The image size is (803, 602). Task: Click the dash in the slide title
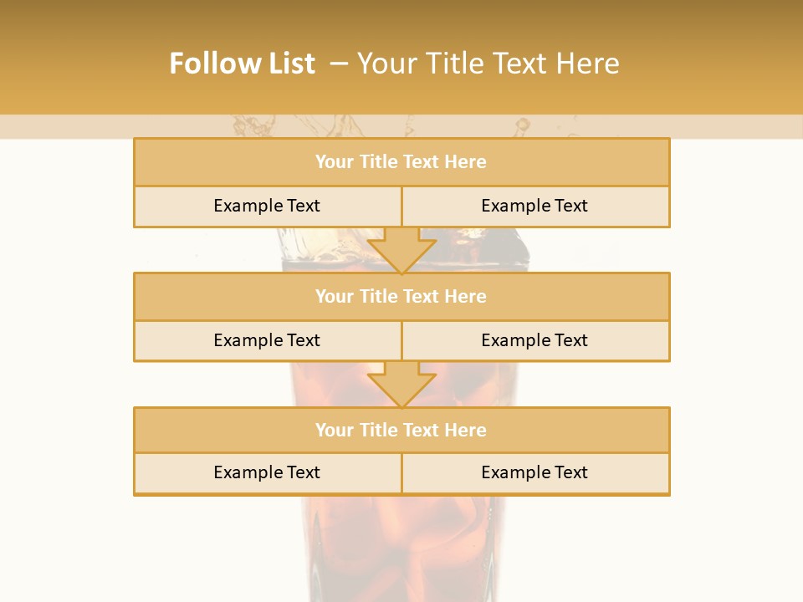(x=339, y=64)
